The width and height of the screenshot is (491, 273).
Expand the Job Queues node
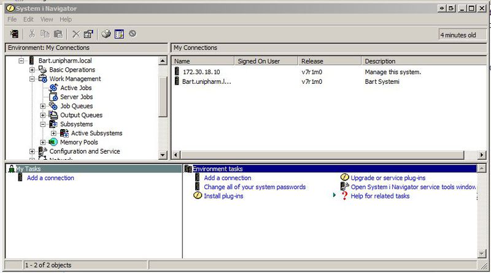tap(43, 106)
